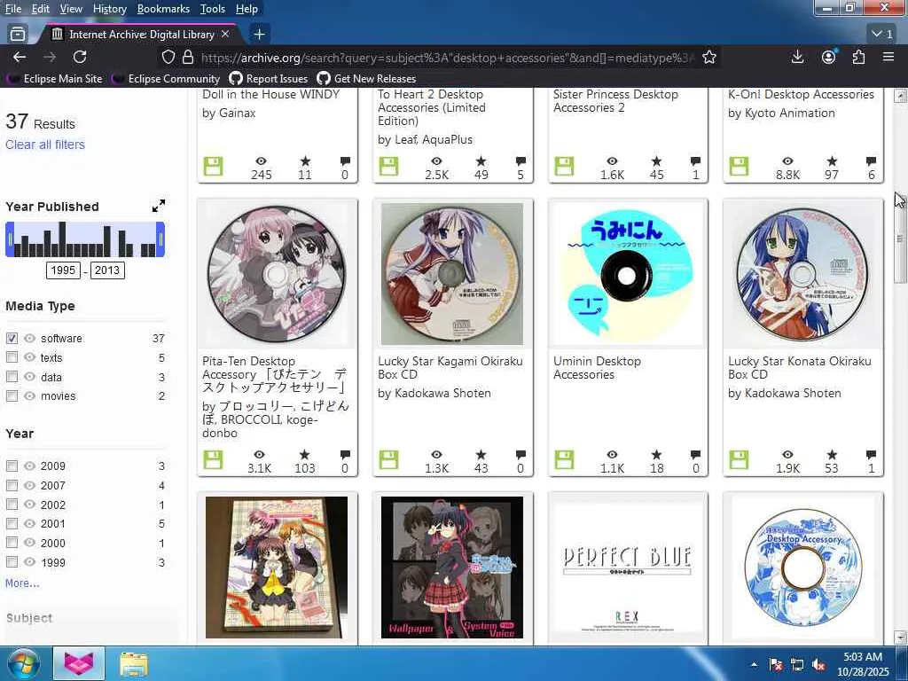Click software floppy icon on Pita-Ten card
The width and height of the screenshot is (908, 681).
point(213,460)
